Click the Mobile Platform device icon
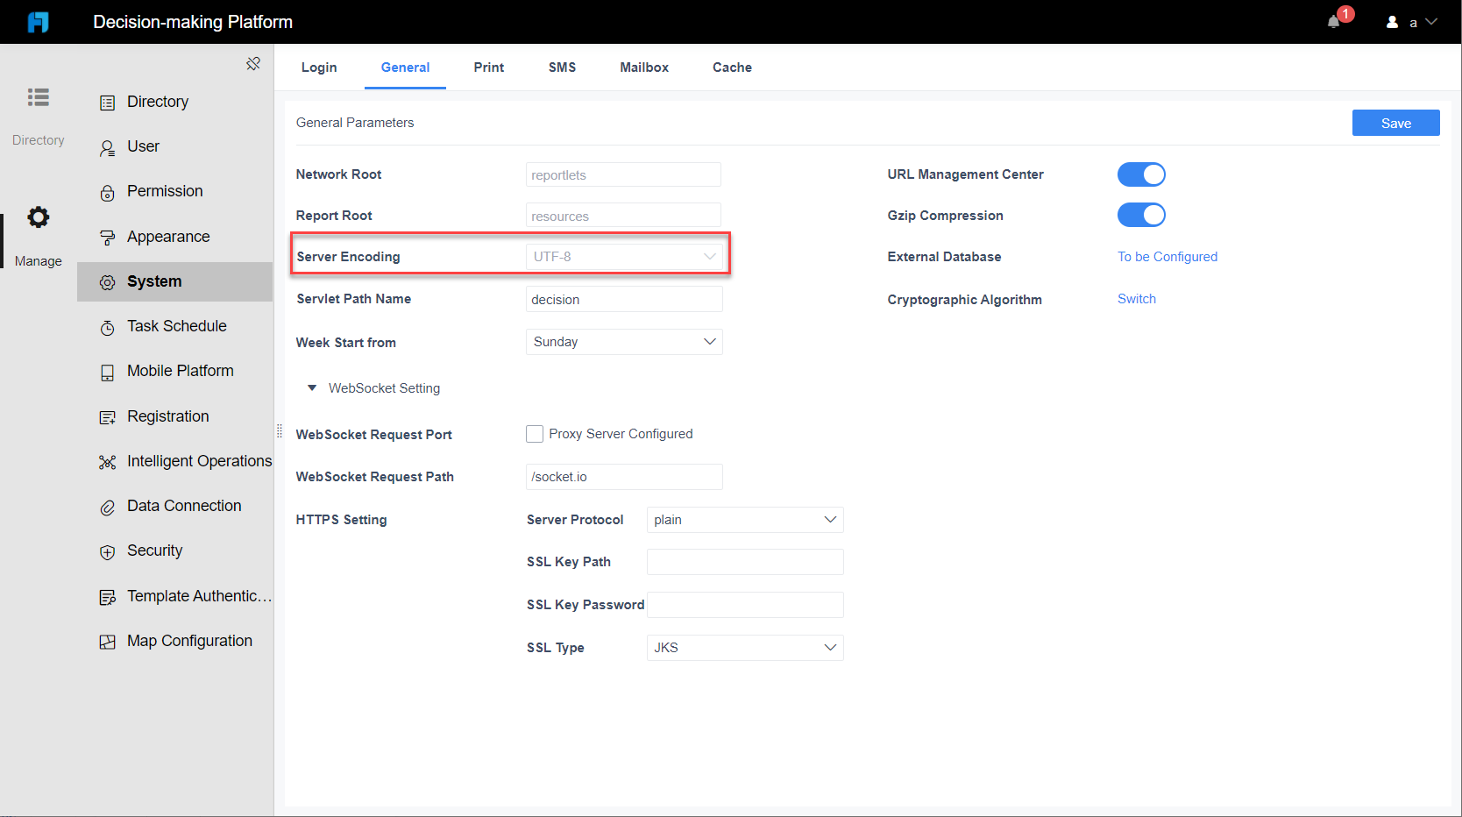 [x=107, y=373]
